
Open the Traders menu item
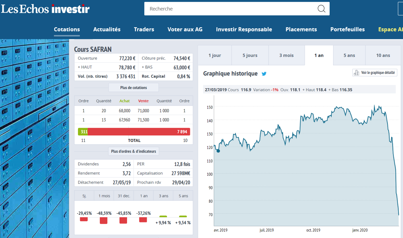pyautogui.click(x=144, y=30)
